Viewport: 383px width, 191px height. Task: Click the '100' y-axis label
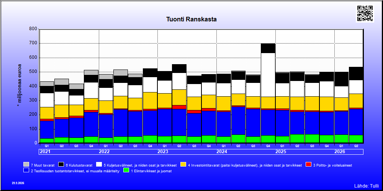pos(34,129)
